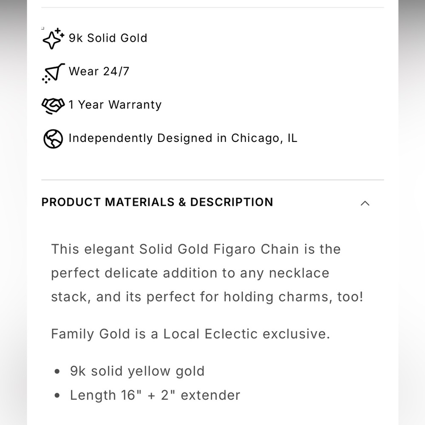
Task: Click the small corner mark above the sparkle icon
Action: pyautogui.click(x=42, y=28)
